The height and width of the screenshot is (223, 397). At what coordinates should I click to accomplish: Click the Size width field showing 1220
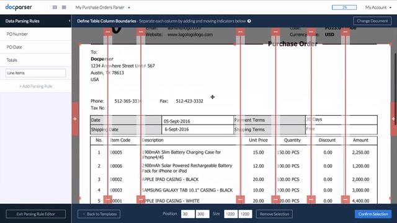coord(231,214)
